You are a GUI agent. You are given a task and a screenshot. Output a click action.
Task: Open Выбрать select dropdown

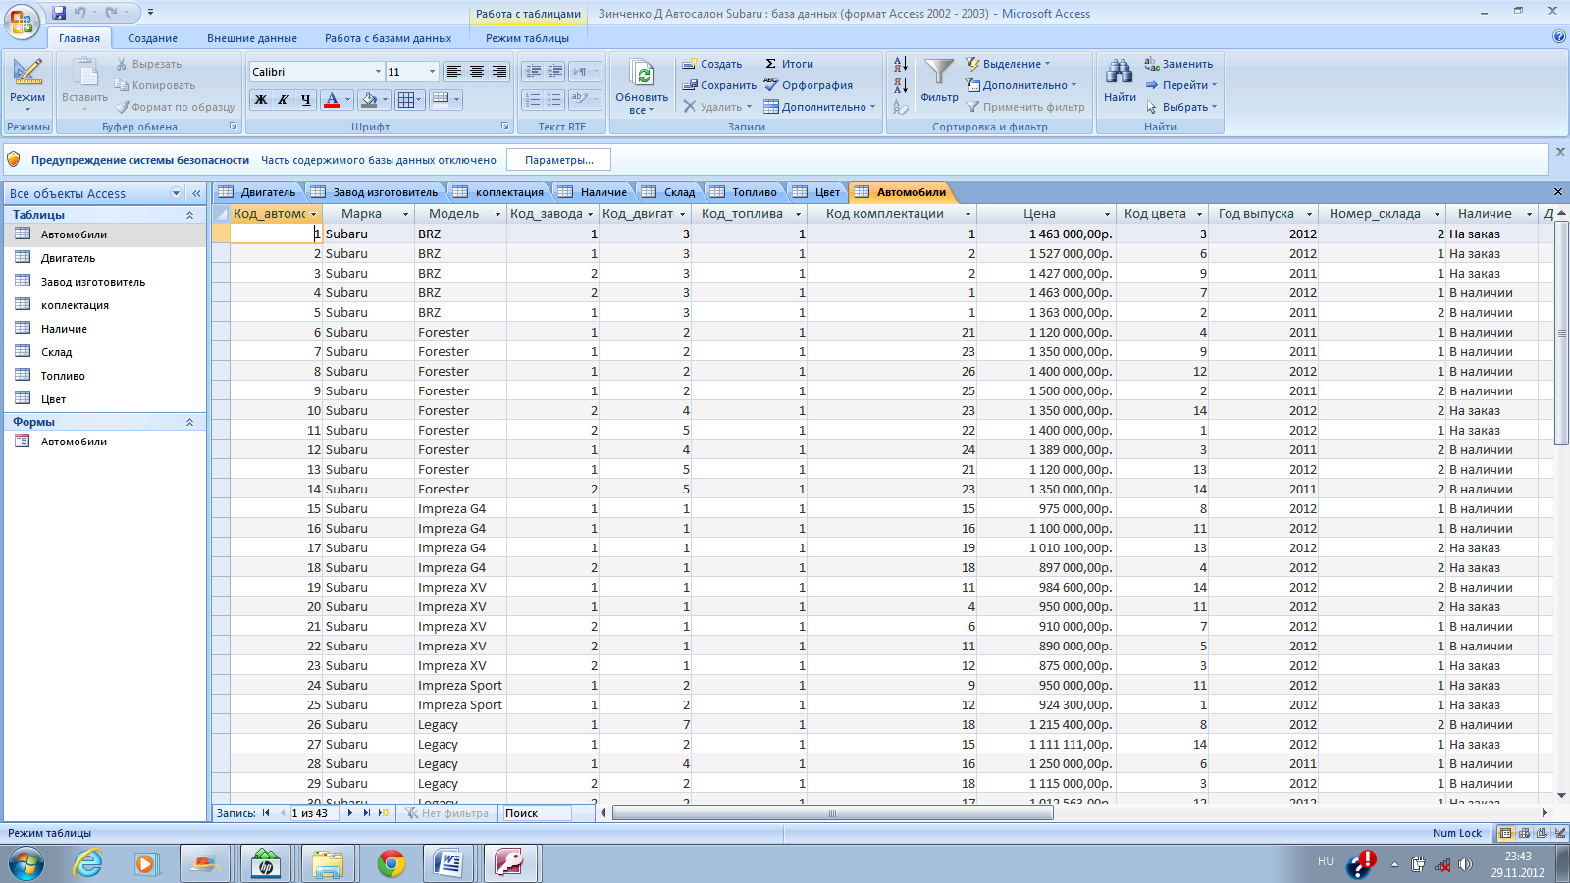point(1181,107)
